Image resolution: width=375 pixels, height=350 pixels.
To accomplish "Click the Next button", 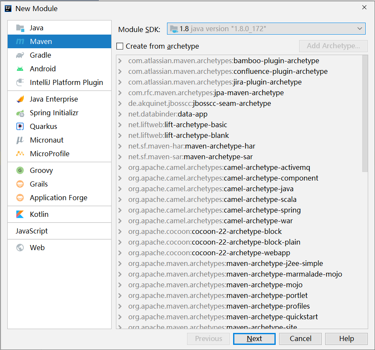I will tap(254, 339).
